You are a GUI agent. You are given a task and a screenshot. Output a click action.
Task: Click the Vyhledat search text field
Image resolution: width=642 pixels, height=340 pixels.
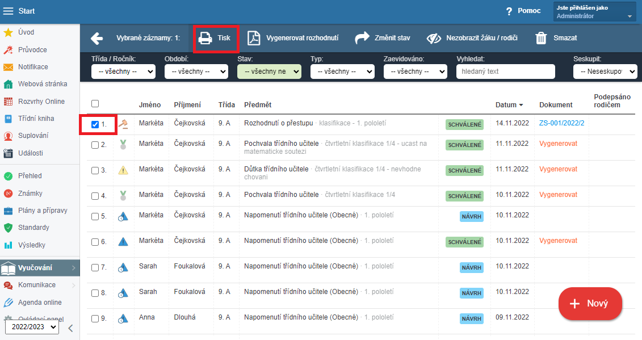(505, 72)
